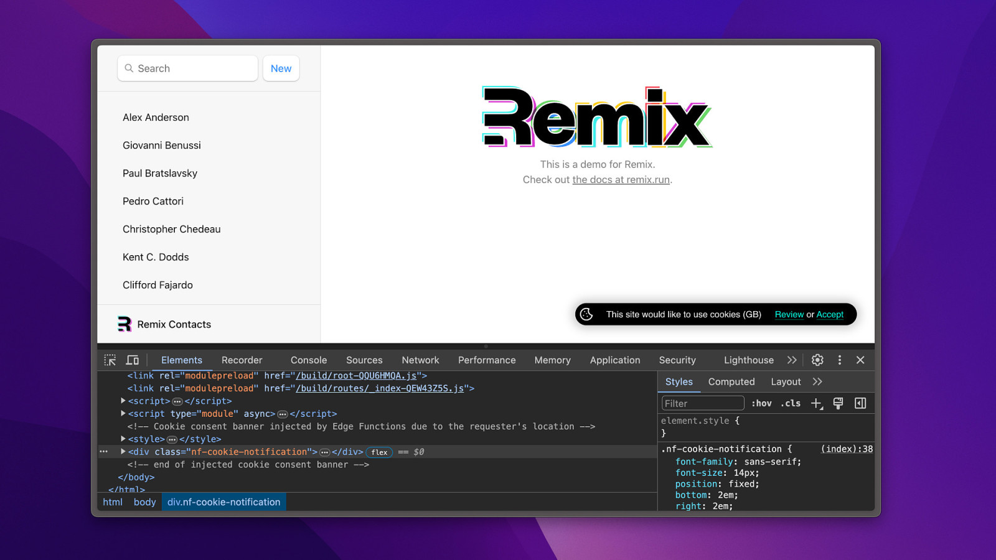Focus the Search contacts field
The height and width of the screenshot is (560, 996).
pyautogui.click(x=187, y=68)
